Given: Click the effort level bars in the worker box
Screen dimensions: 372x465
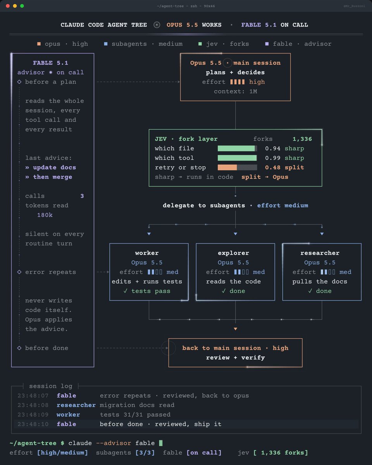Looking at the screenshot, I should pyautogui.click(x=155, y=272).
